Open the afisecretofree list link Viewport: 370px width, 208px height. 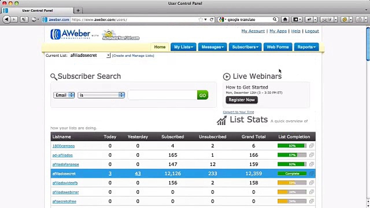(x=64, y=201)
